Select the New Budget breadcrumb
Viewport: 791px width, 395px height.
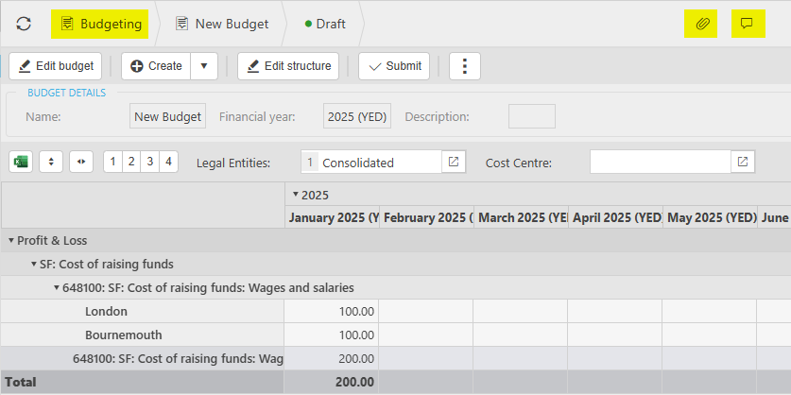tap(222, 24)
